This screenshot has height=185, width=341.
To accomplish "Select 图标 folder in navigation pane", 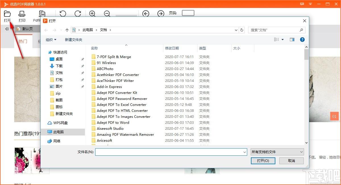I will [x=56, y=107].
